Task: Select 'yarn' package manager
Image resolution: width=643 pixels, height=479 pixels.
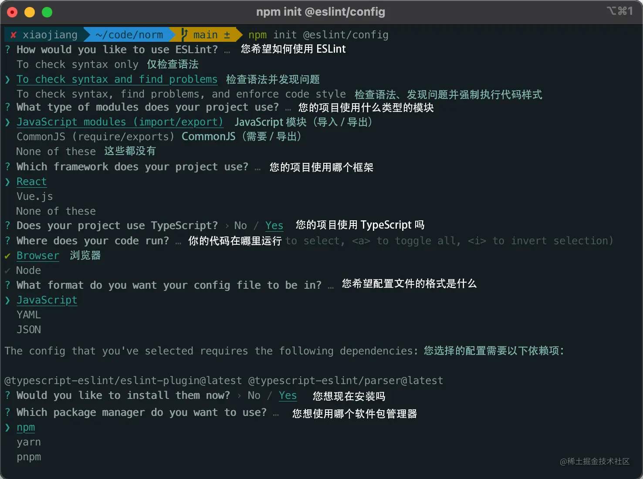Action: coord(29,442)
